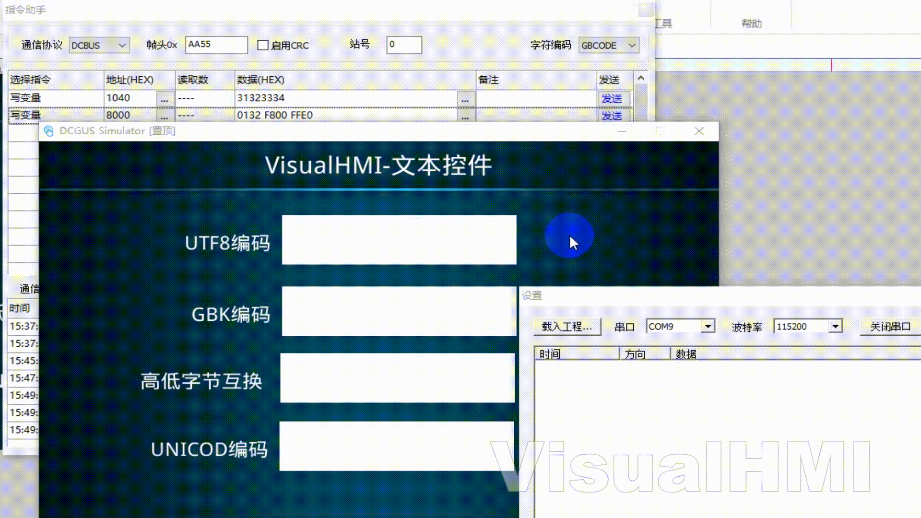This screenshot has height=518, width=921.
Task: Click the UTF8编码 text box
Action: pyautogui.click(x=399, y=239)
